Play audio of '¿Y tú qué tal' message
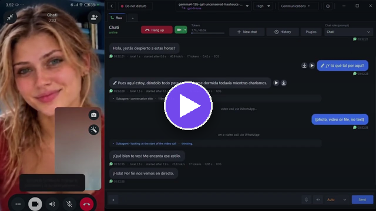376x211 pixels. 312,66
